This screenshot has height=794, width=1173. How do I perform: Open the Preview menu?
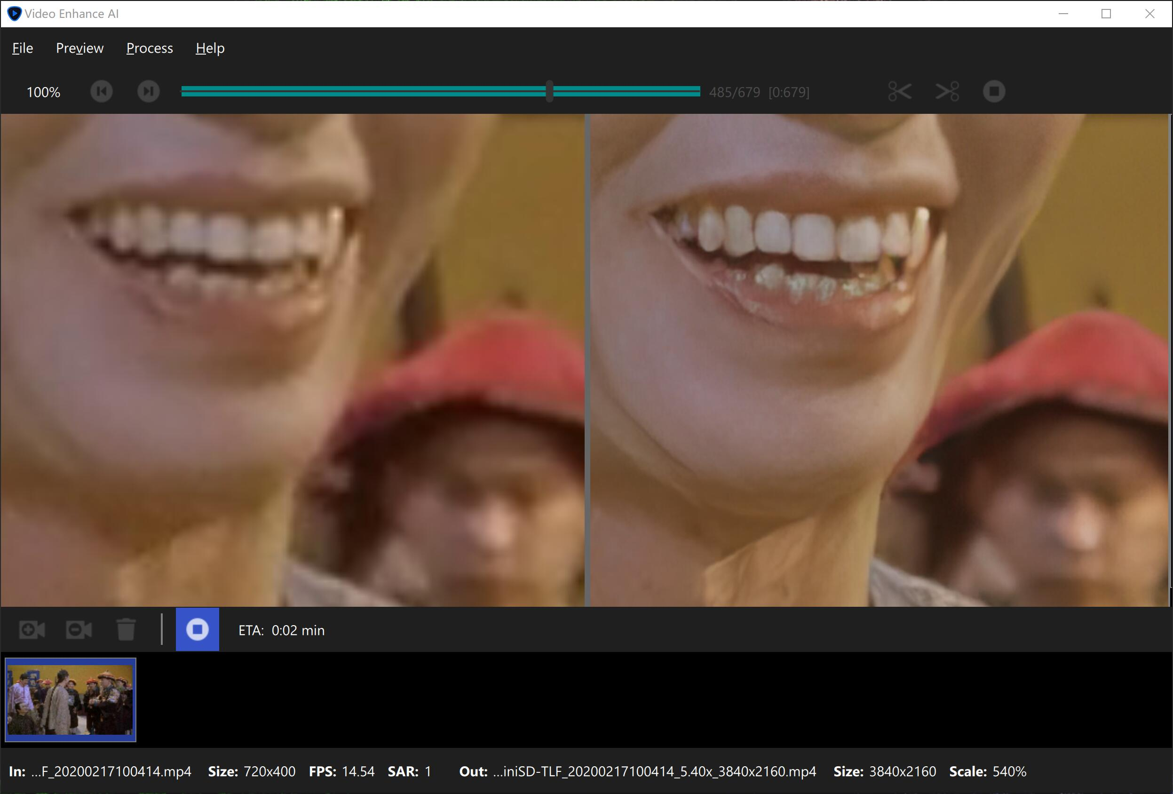click(x=80, y=48)
